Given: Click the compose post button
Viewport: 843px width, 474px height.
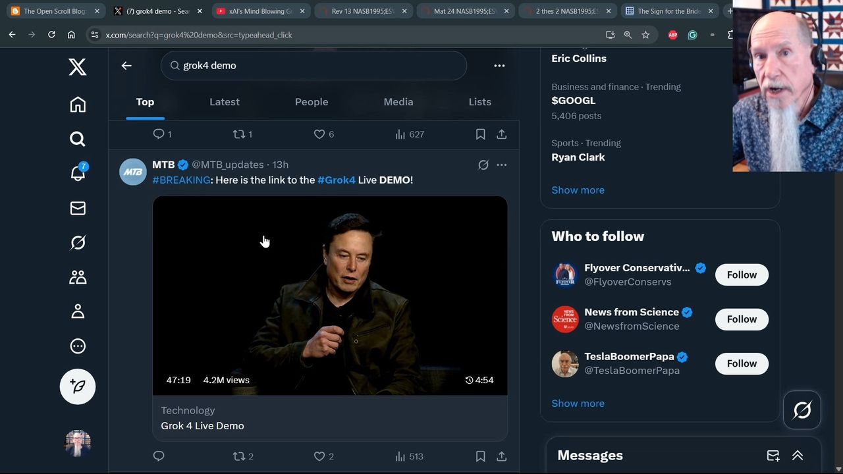Looking at the screenshot, I should (x=78, y=386).
